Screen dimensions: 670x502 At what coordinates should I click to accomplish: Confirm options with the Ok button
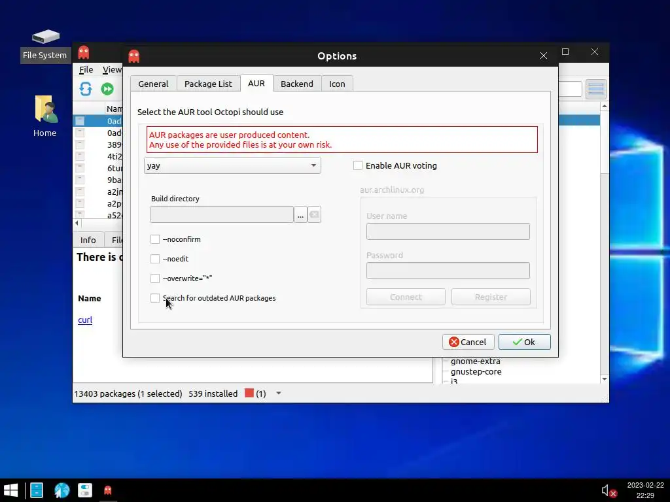pyautogui.click(x=524, y=342)
